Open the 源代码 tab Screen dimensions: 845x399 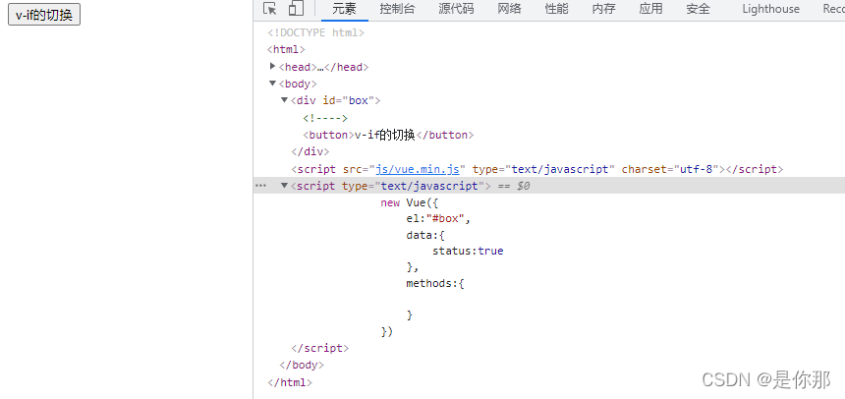(x=456, y=9)
